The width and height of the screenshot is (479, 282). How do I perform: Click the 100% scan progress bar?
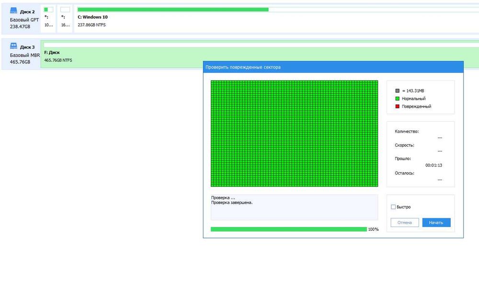(x=289, y=229)
